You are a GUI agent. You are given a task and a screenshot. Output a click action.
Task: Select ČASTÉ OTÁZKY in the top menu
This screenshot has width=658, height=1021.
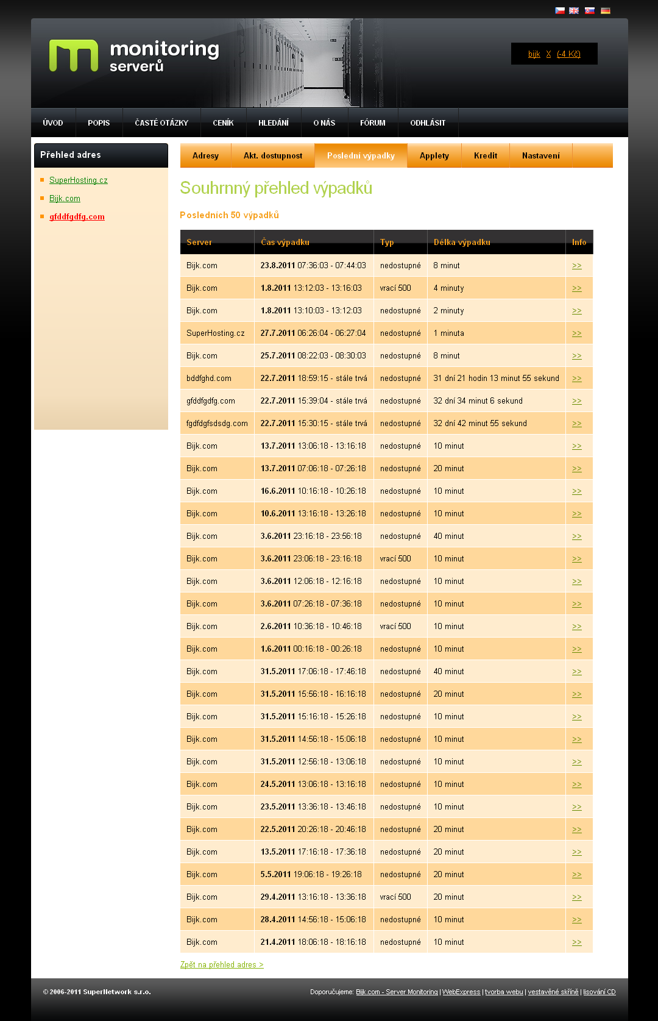click(x=161, y=123)
